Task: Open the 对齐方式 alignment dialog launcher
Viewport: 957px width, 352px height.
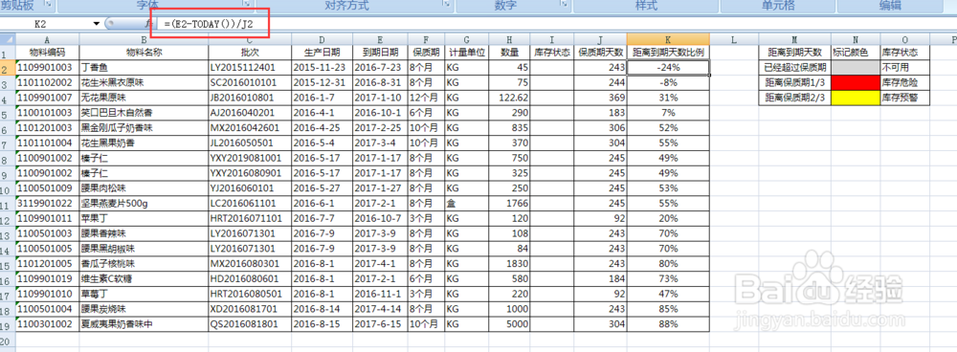Action: (x=447, y=5)
